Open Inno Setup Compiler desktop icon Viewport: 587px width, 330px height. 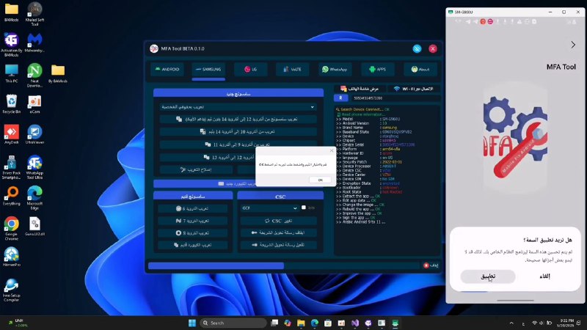(x=12, y=290)
